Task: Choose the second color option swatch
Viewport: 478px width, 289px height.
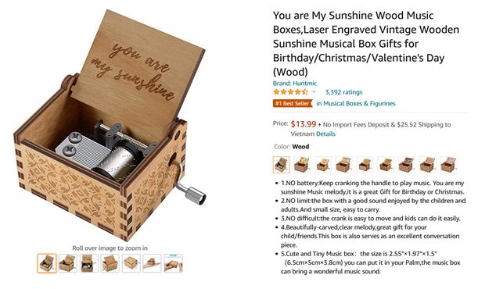Action: 302,165
